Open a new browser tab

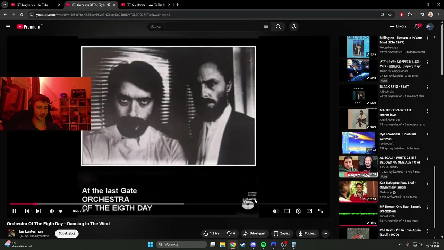(x=178, y=5)
